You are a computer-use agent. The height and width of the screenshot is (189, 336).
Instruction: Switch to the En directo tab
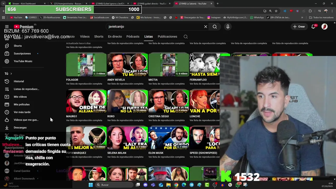pyautogui.click(x=115, y=36)
